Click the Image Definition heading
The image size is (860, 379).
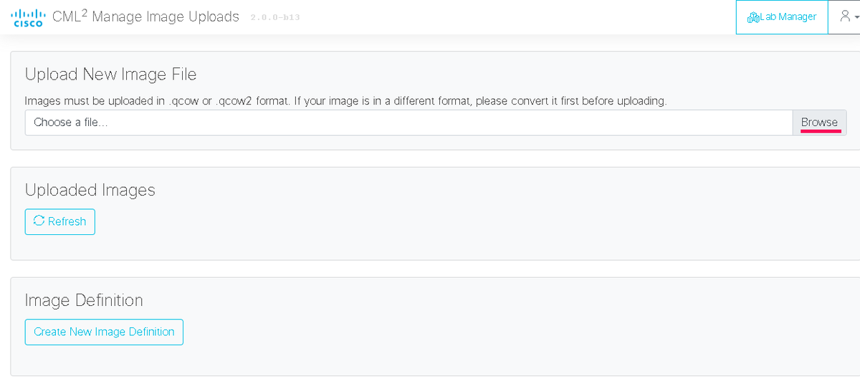84,300
